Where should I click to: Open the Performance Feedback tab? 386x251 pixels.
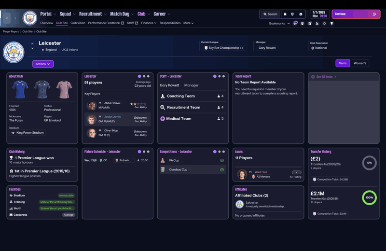[106, 23]
